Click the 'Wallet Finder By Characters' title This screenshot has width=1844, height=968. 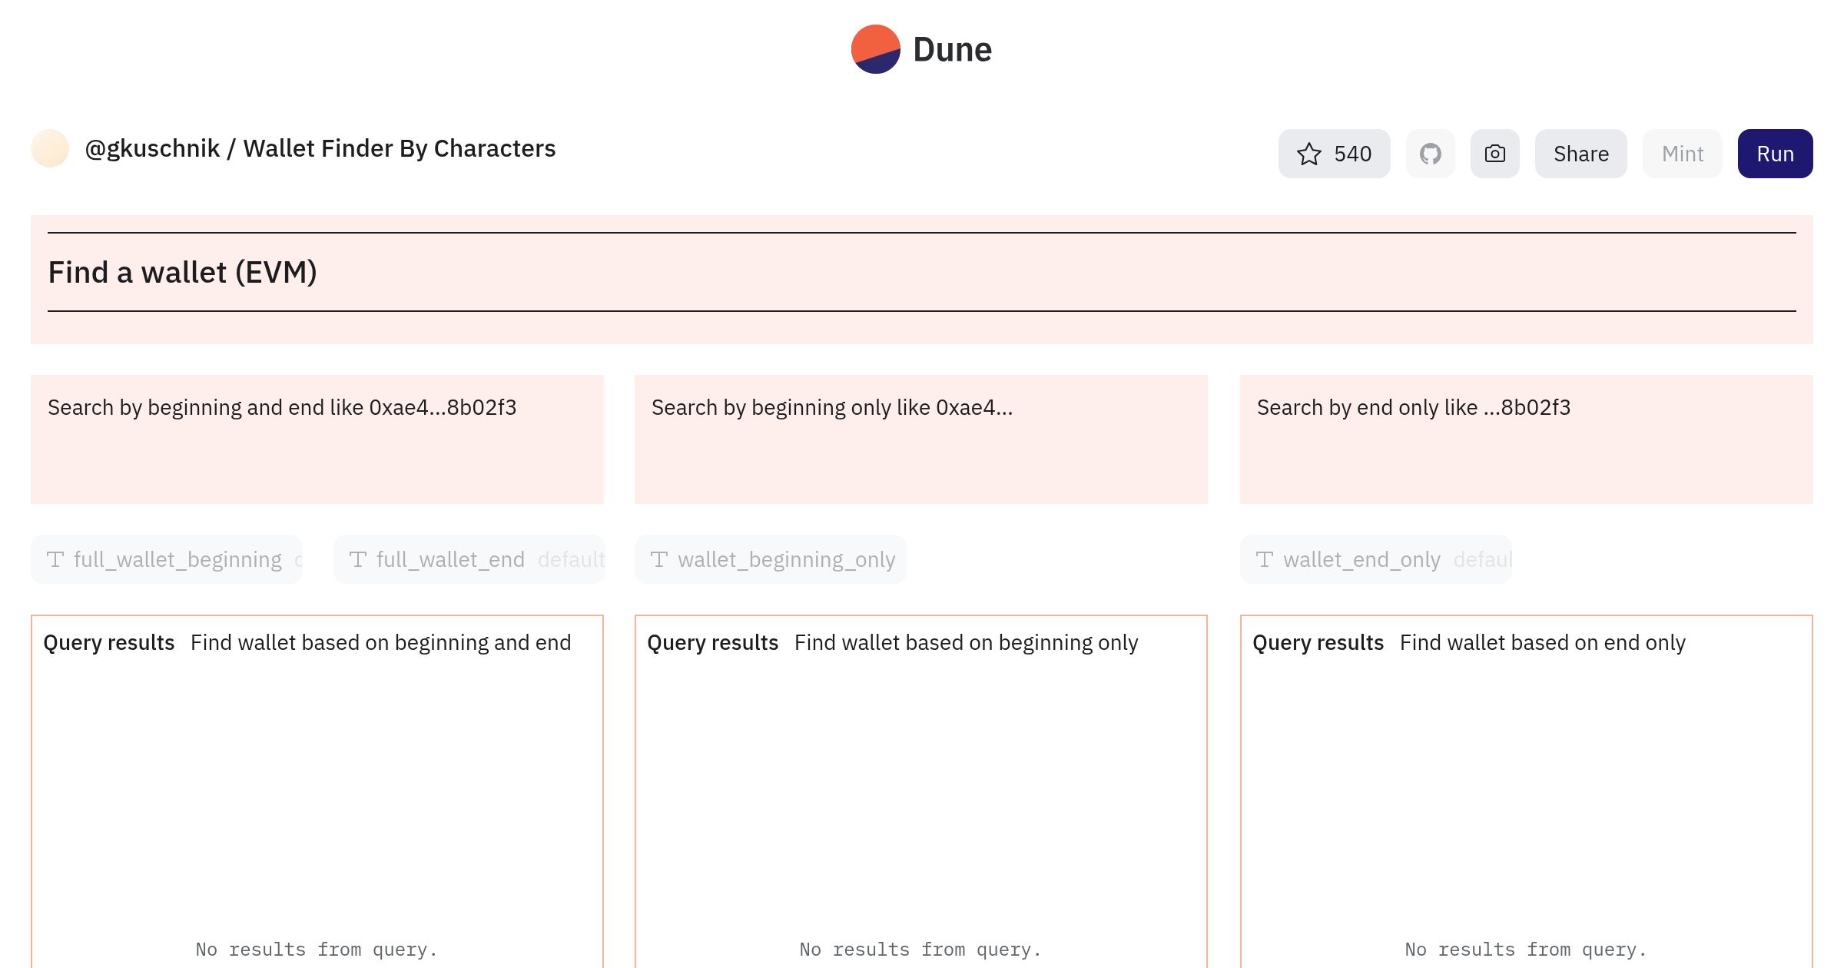point(399,148)
